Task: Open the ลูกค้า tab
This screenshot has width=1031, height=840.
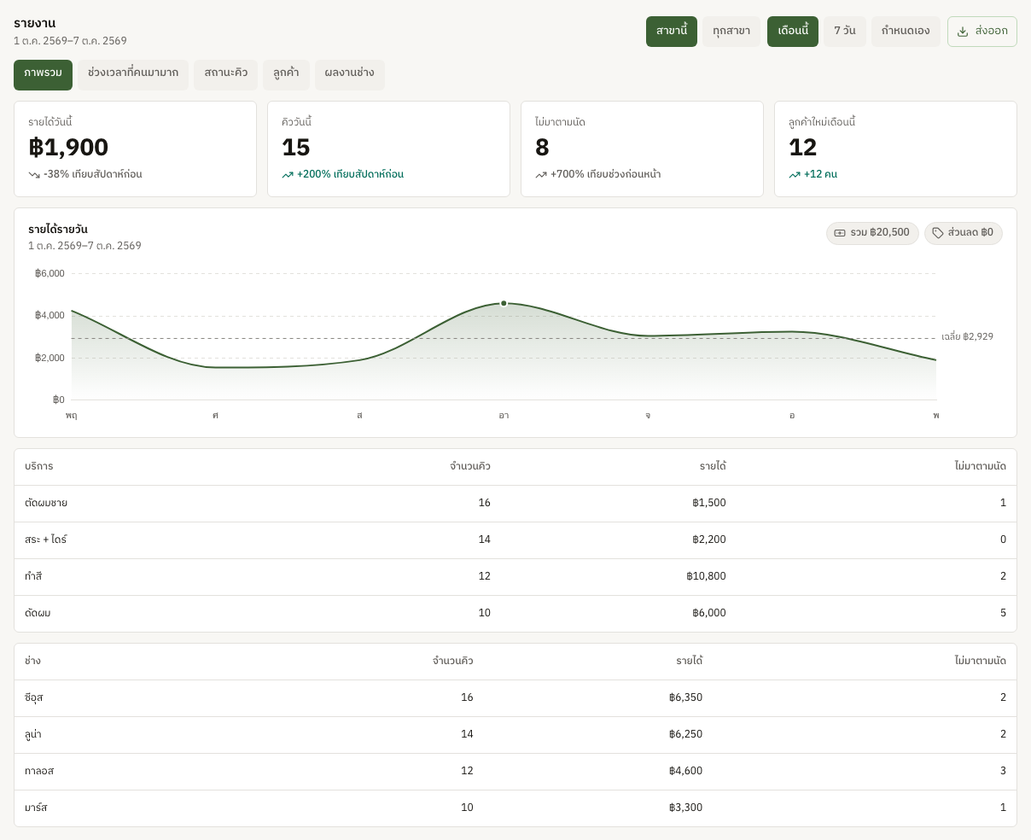Action: tap(286, 74)
